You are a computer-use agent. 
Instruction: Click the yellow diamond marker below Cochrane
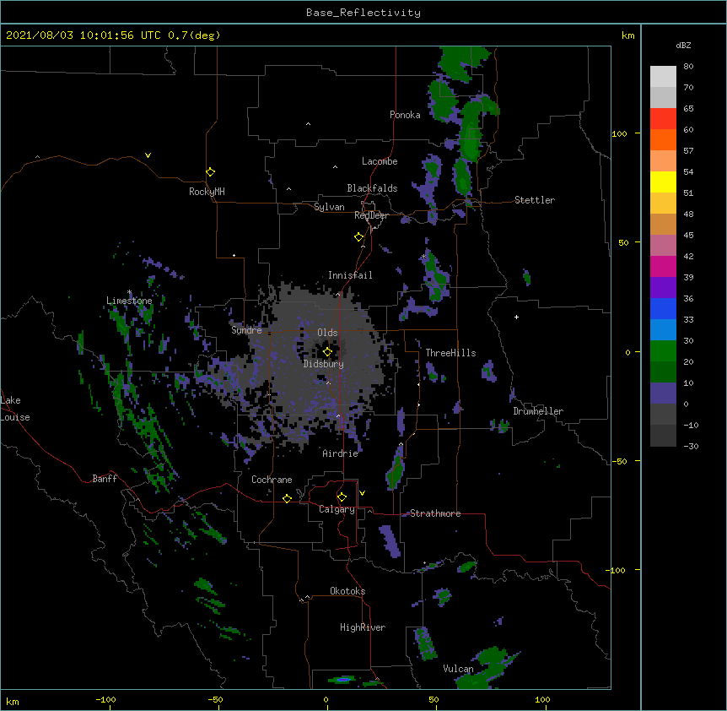[287, 498]
